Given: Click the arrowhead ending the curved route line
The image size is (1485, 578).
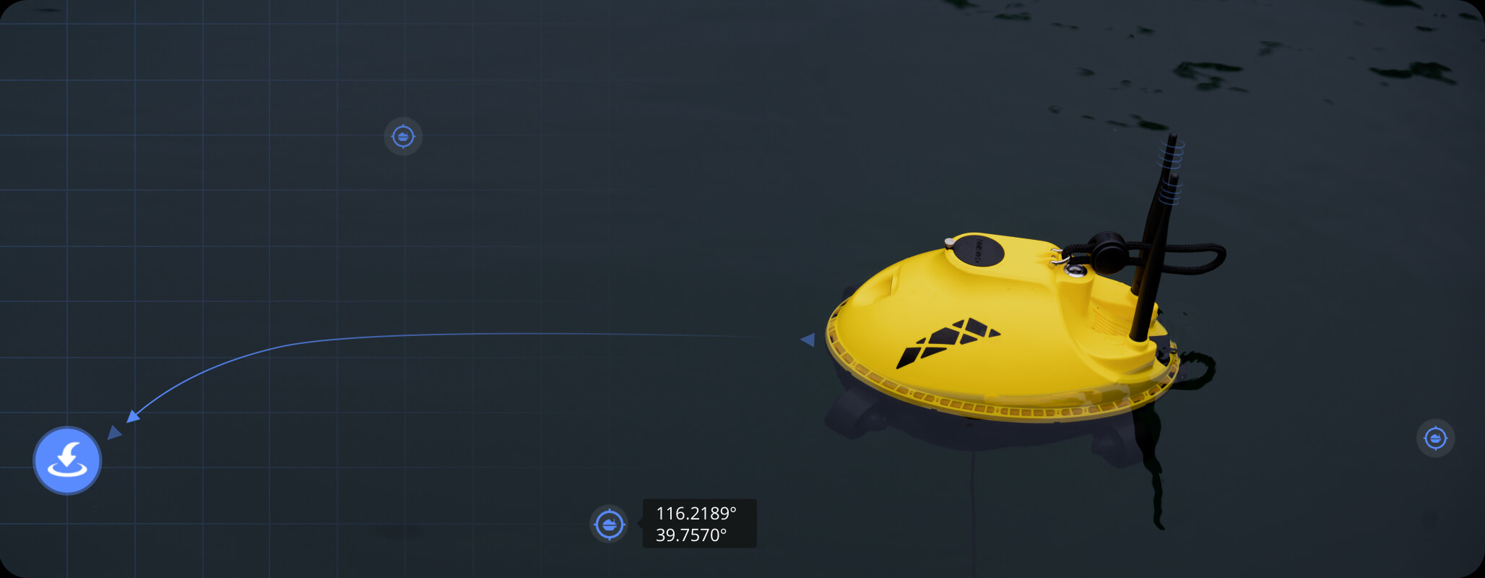Looking at the screenshot, I should pos(133,416).
